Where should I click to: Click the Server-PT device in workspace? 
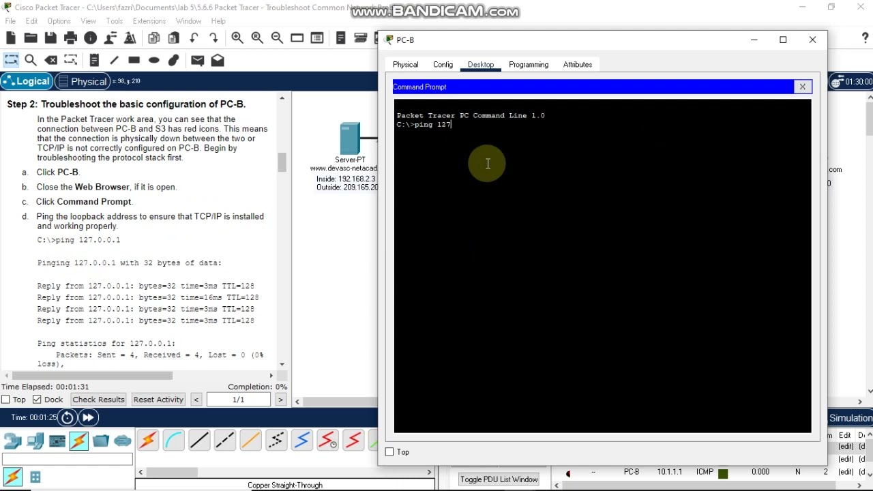click(x=349, y=138)
